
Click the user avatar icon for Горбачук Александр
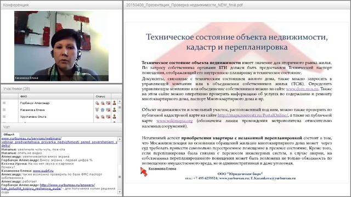[x=115, y=103]
